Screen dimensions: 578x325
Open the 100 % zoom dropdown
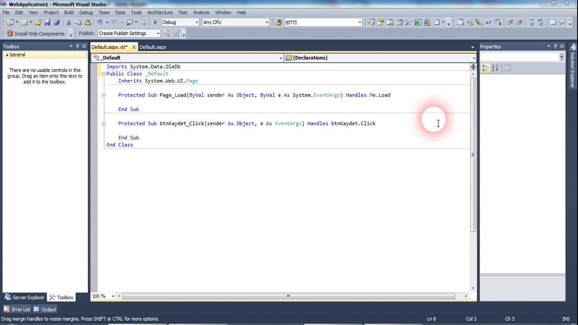pos(113,296)
